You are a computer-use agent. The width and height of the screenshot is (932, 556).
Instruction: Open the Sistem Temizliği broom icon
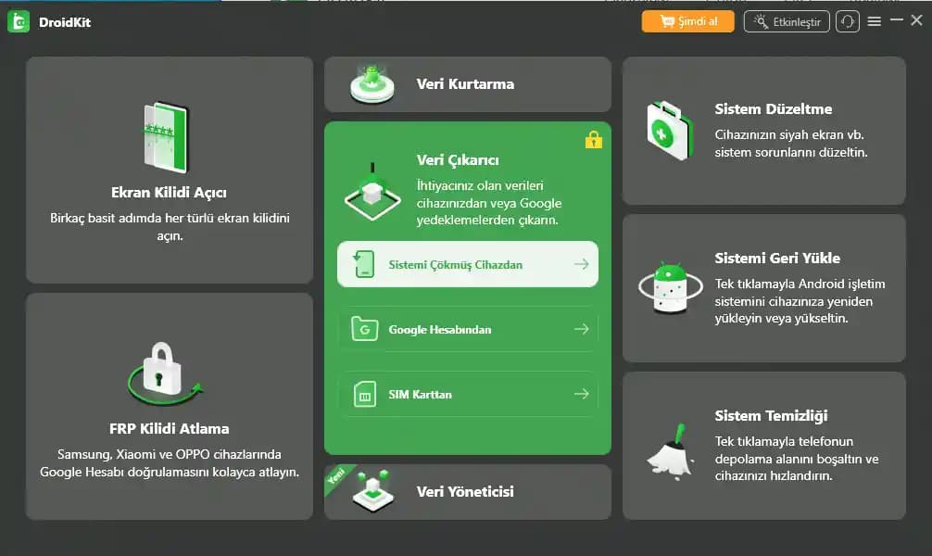(x=672, y=449)
